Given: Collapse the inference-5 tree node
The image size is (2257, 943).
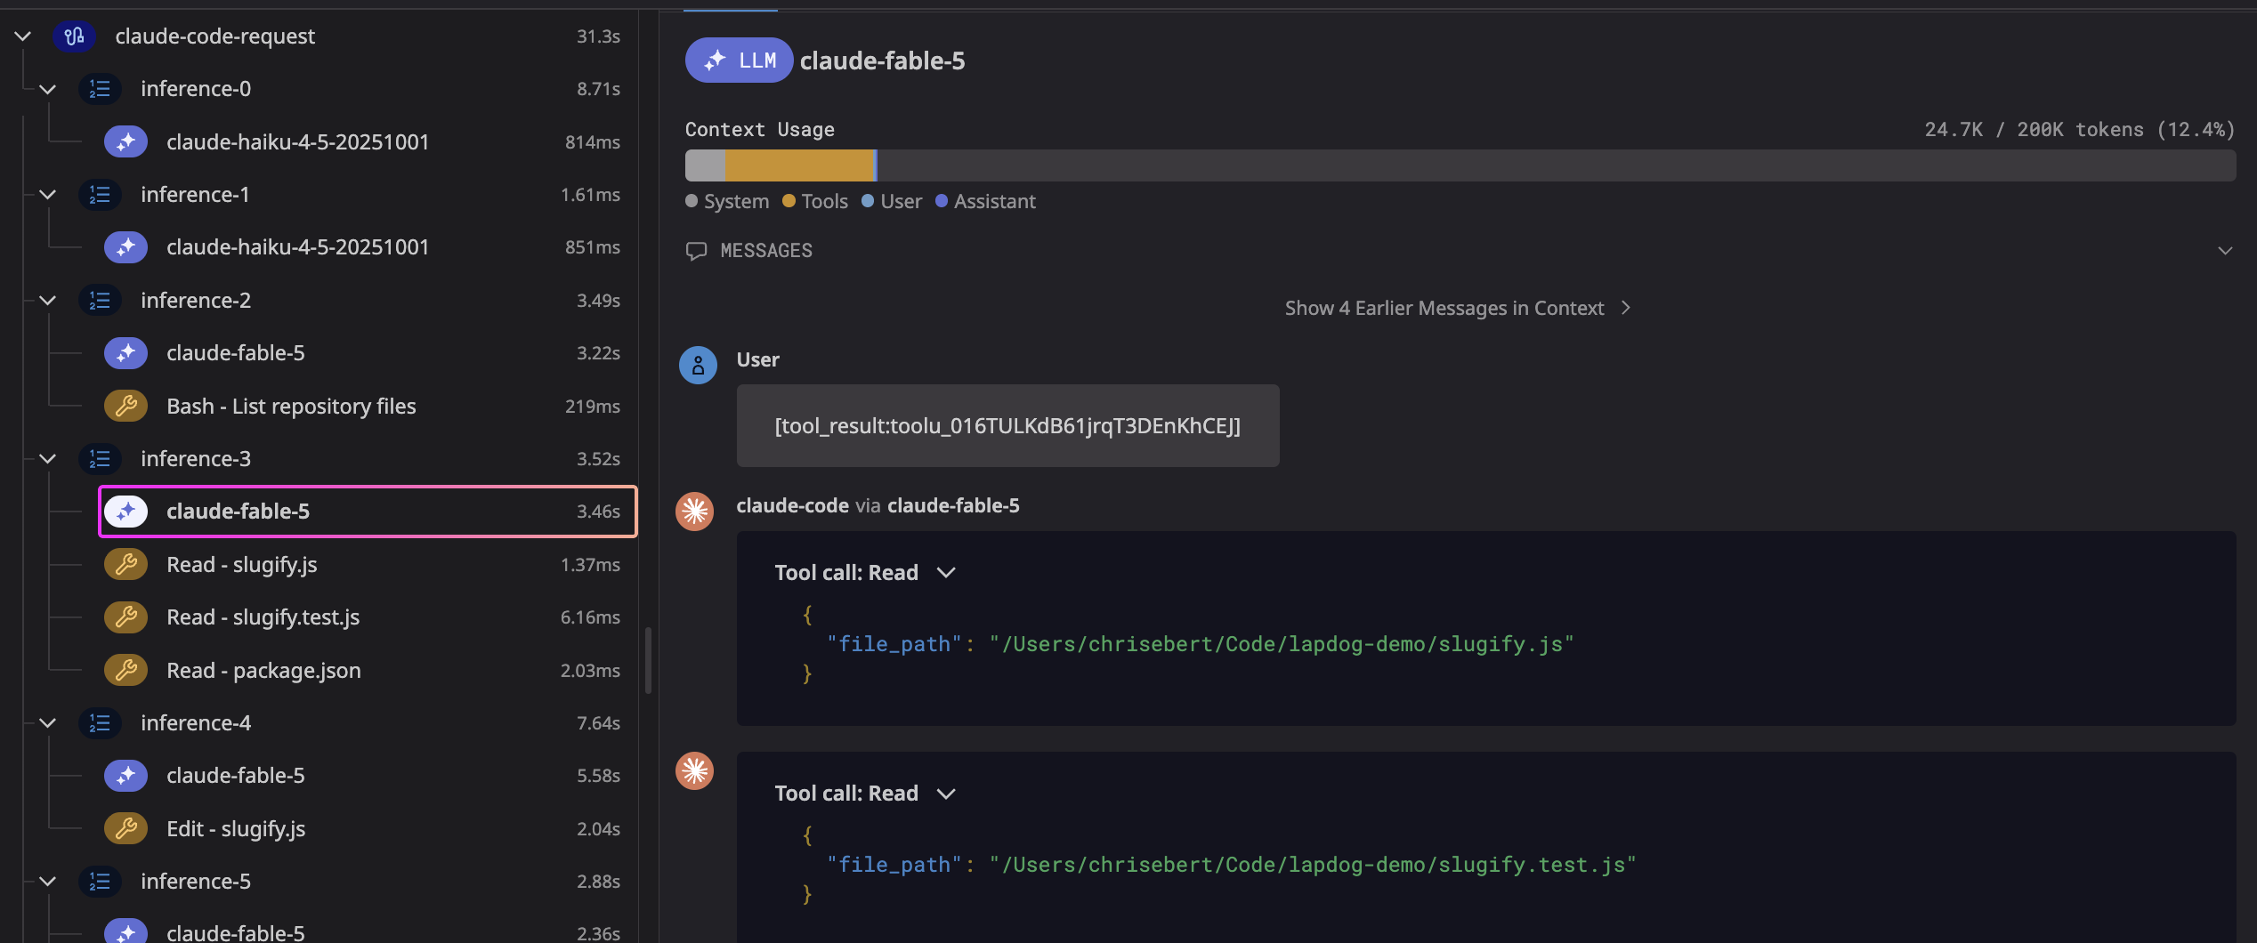Looking at the screenshot, I should point(48,882).
